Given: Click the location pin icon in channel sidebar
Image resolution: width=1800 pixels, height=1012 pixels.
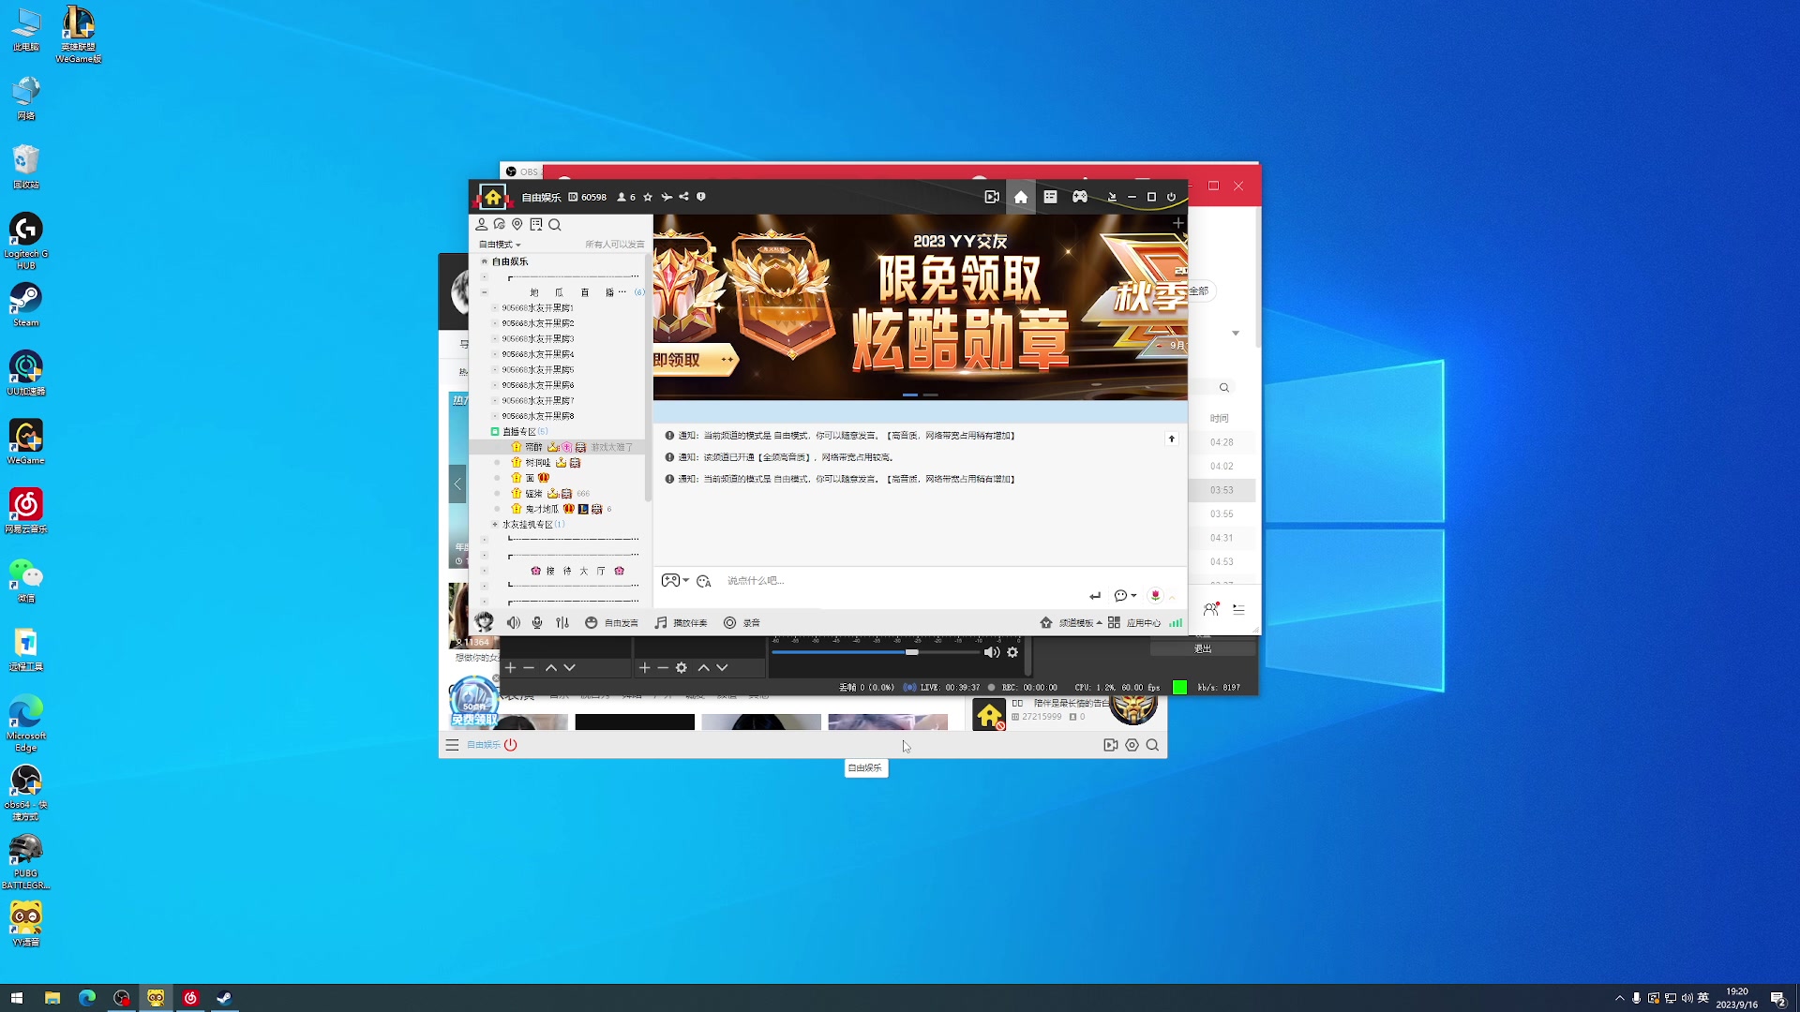Looking at the screenshot, I should [517, 224].
